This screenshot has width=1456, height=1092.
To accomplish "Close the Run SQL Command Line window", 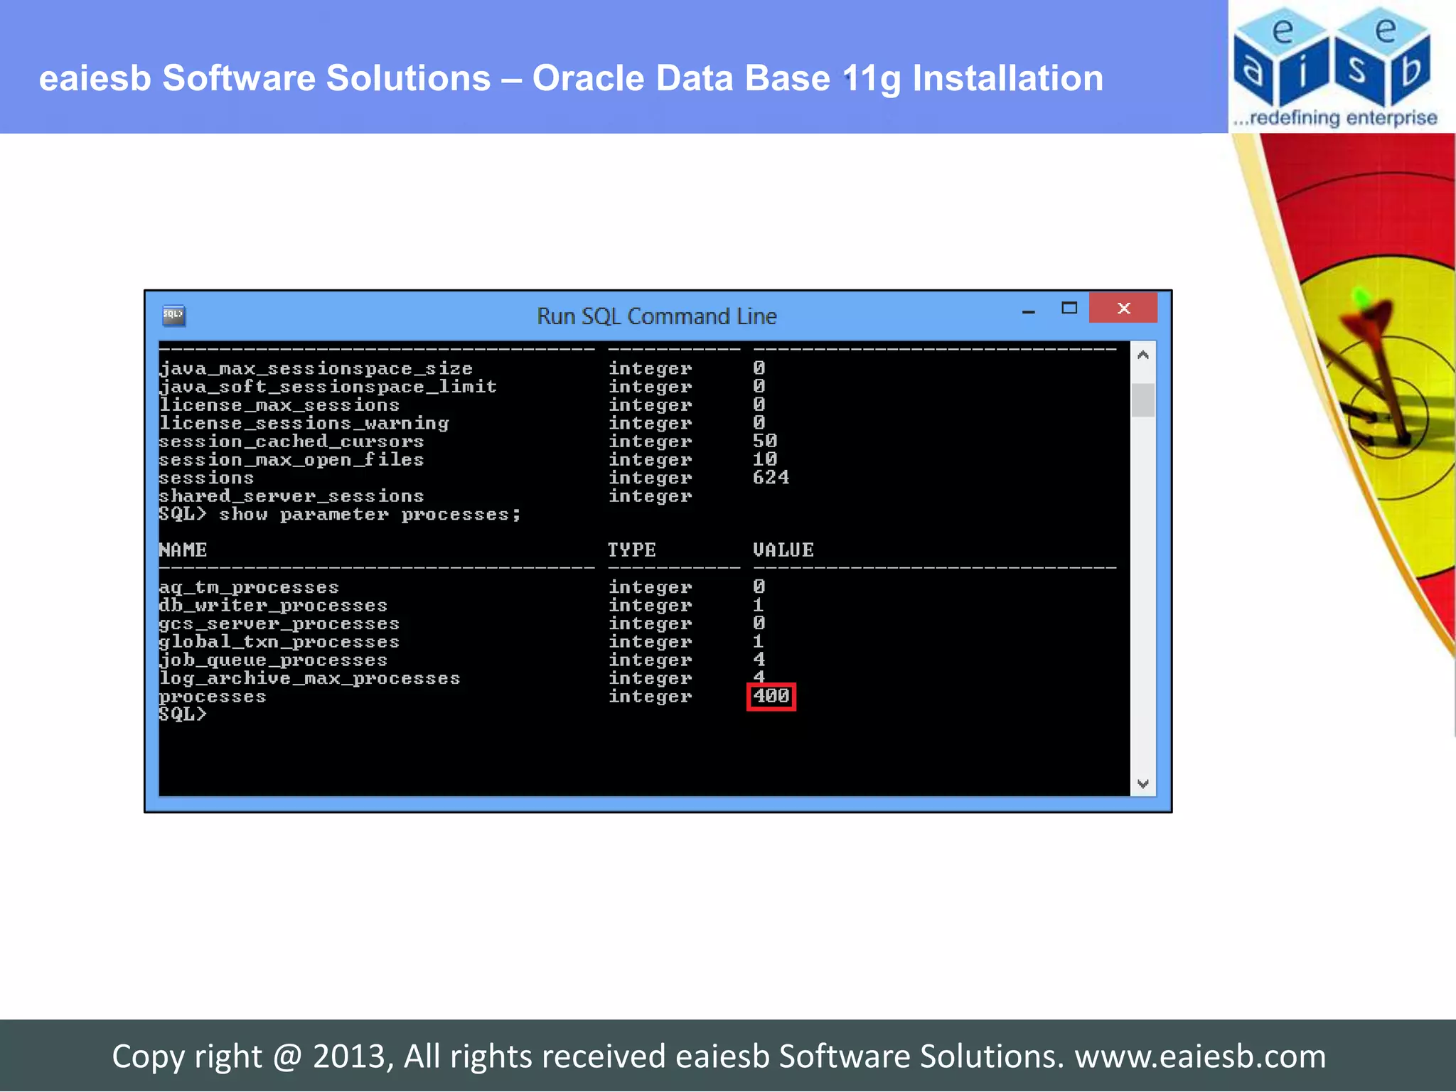I will [1123, 308].
